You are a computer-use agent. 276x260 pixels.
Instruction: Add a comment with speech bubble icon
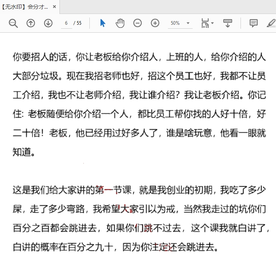click(x=253, y=23)
